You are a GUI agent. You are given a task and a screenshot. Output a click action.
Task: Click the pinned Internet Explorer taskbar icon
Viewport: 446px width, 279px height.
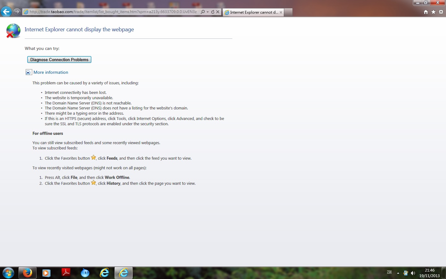click(x=104, y=273)
